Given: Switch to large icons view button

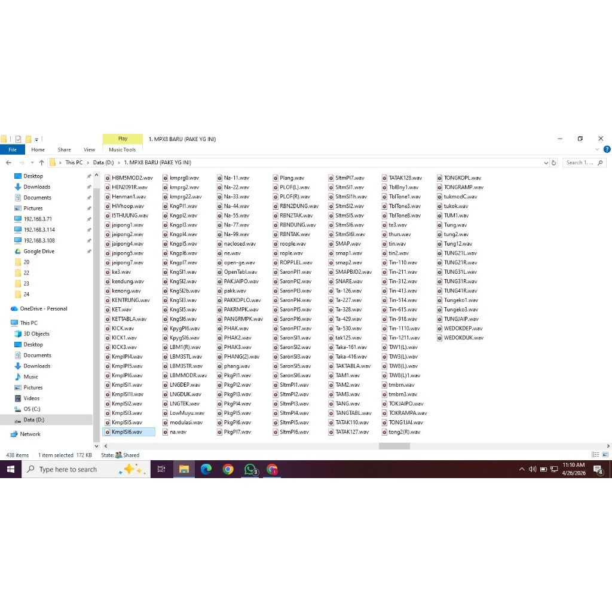Looking at the screenshot, I should (605, 455).
